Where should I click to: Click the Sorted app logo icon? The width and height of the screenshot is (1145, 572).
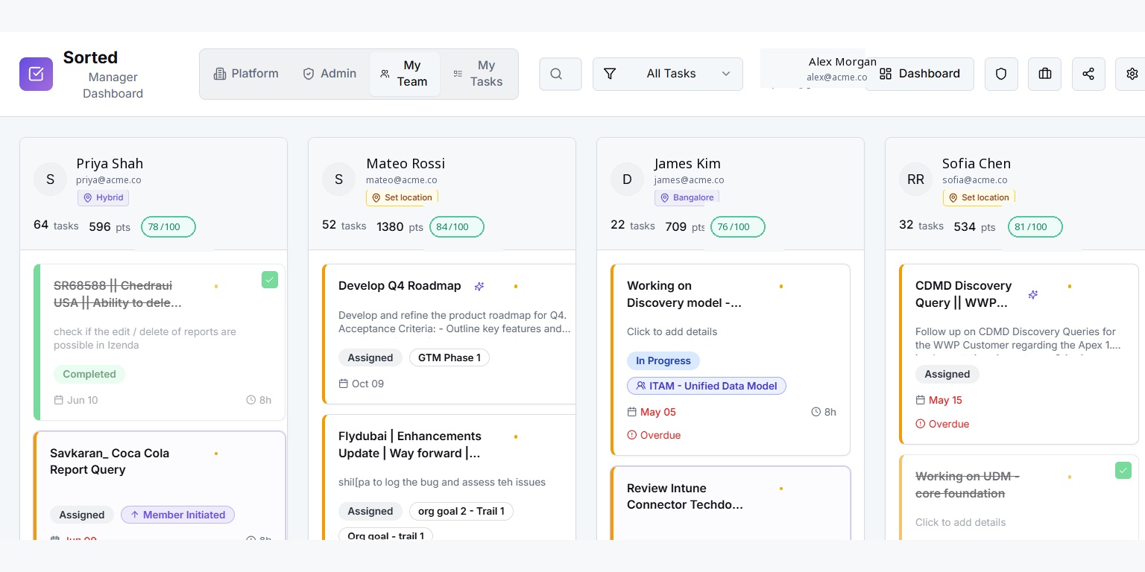click(36, 74)
